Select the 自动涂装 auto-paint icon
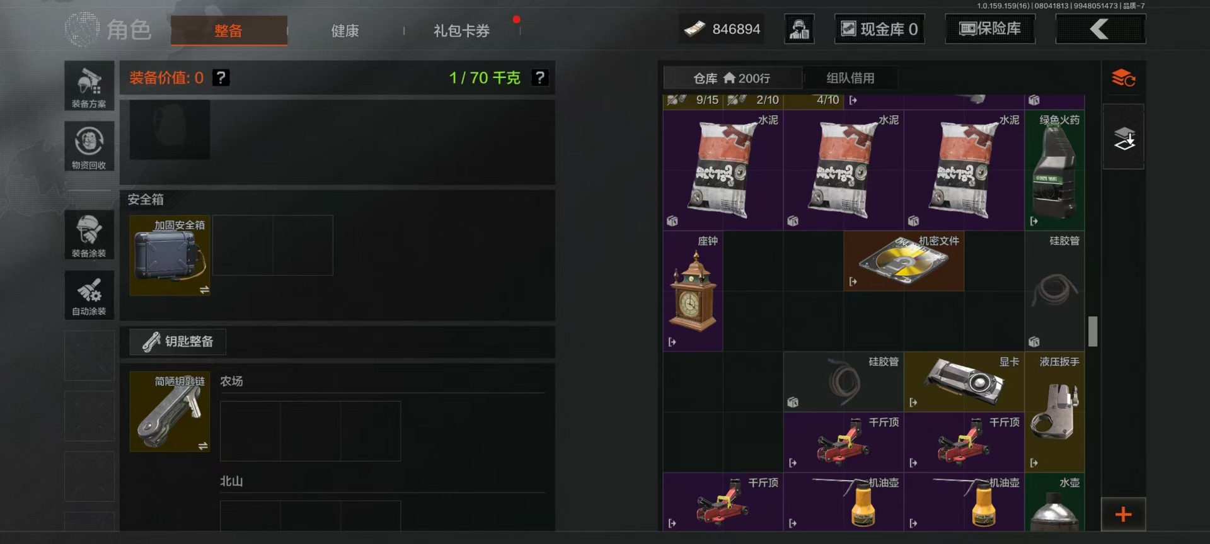Image resolution: width=1210 pixels, height=544 pixels. [x=89, y=295]
